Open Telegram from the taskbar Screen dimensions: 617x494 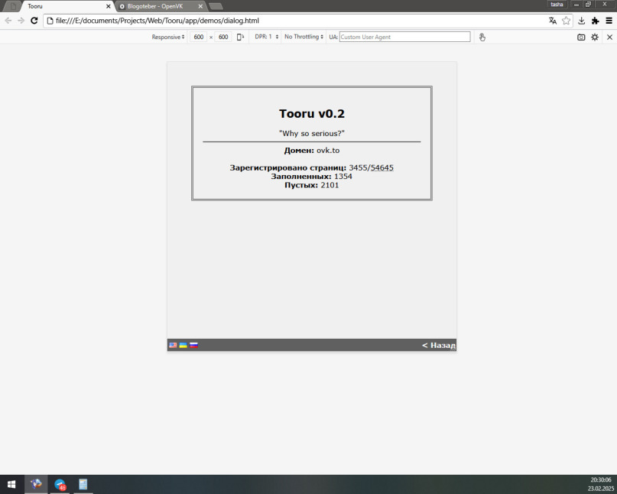[x=60, y=484]
